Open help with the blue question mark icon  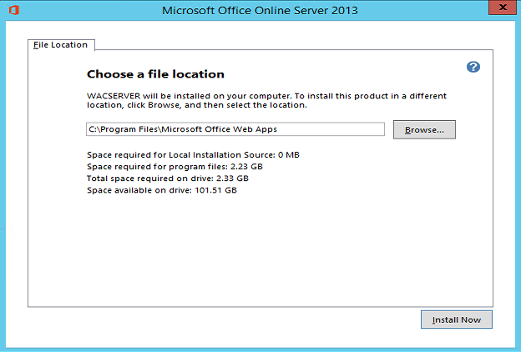pos(473,67)
